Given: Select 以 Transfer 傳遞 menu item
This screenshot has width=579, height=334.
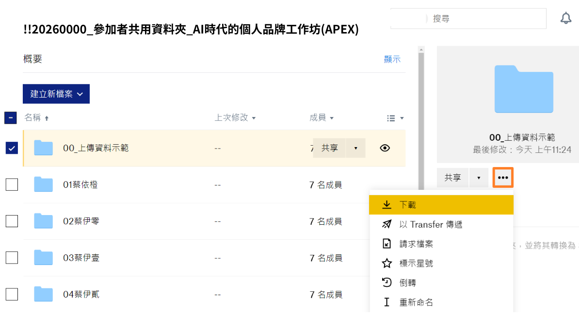Looking at the screenshot, I should point(441,224).
